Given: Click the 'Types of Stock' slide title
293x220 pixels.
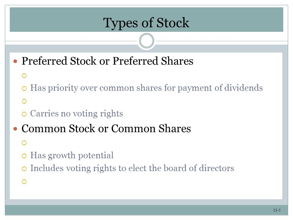Looking at the screenshot, I should (146, 23).
